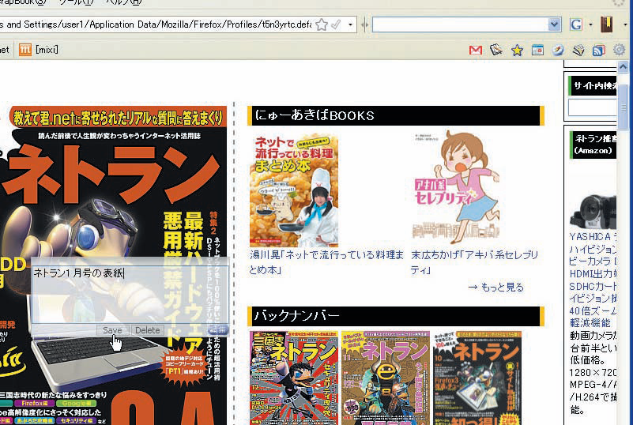This screenshot has width=633, height=425.
Task: Click the yellow star toolbar icon
Action: tap(517, 51)
